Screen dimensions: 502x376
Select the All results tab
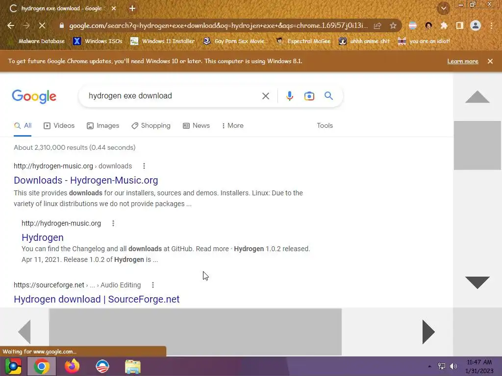pos(23,126)
